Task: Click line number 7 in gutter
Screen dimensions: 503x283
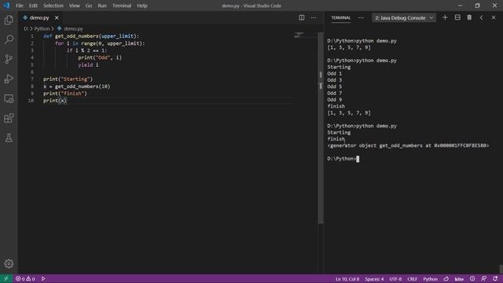Action: [32, 79]
